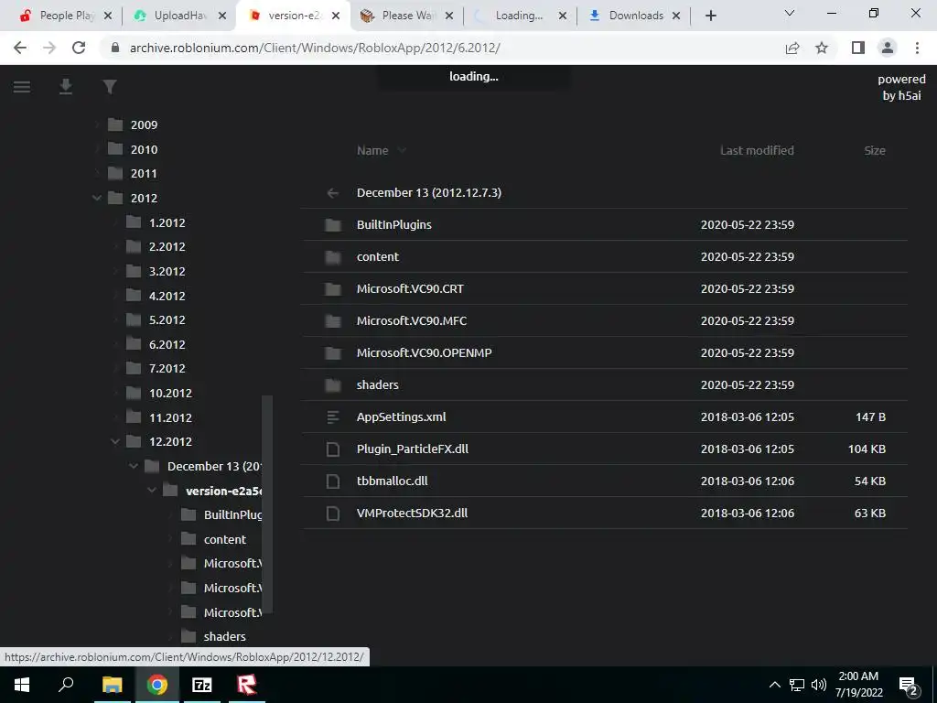This screenshot has width=937, height=703.
Task: Click the download icon in toolbar
Action: click(66, 87)
